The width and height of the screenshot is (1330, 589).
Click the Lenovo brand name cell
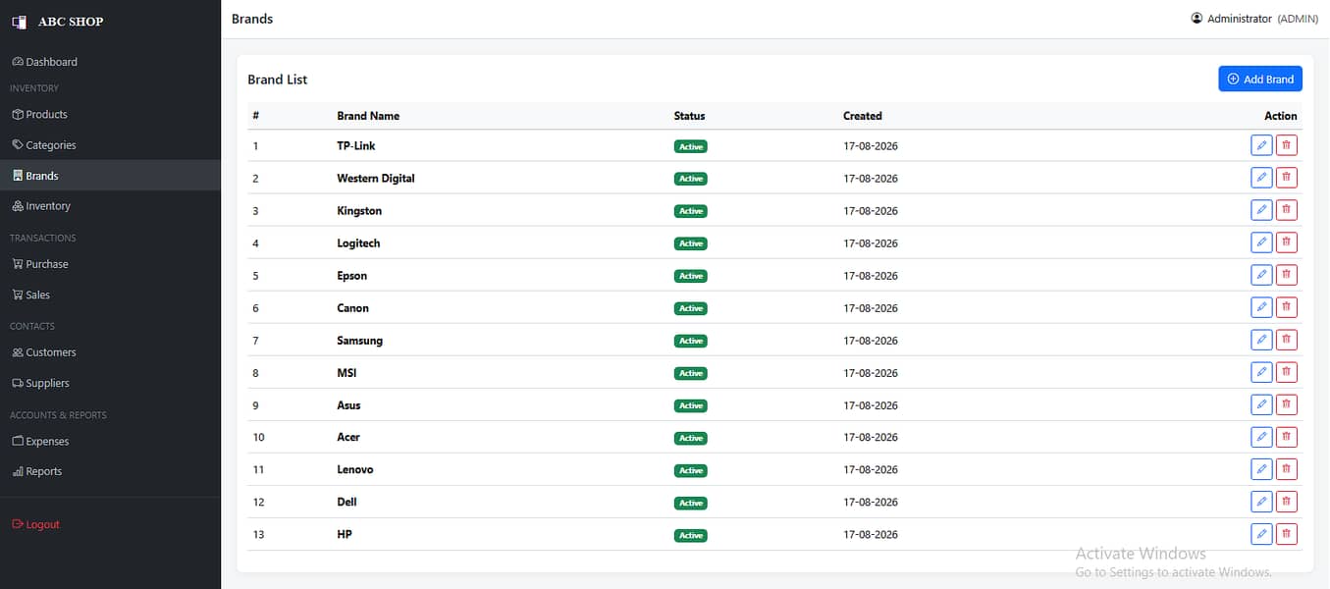(355, 470)
